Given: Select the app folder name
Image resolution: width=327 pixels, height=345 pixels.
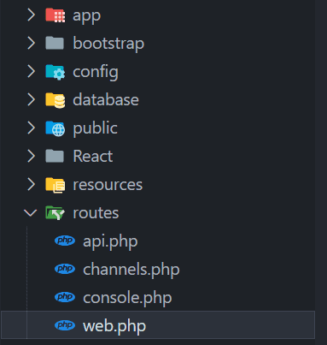Looking at the screenshot, I should pos(86,16).
